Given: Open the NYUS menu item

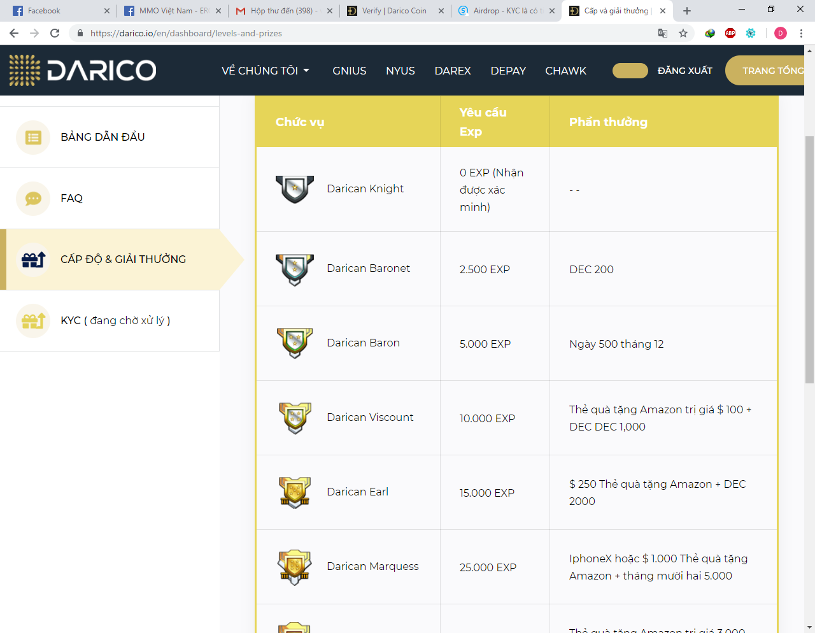Looking at the screenshot, I should [x=400, y=71].
